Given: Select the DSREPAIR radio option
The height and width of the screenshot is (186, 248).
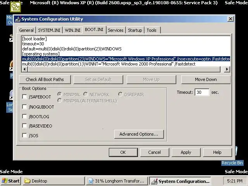Looking at the screenshot, I should tap(121, 94).
